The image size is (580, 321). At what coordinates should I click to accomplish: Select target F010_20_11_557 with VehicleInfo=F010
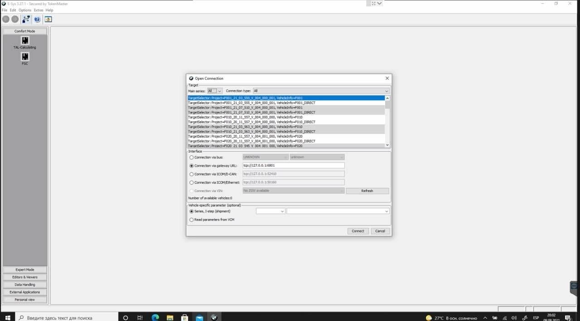point(286,117)
